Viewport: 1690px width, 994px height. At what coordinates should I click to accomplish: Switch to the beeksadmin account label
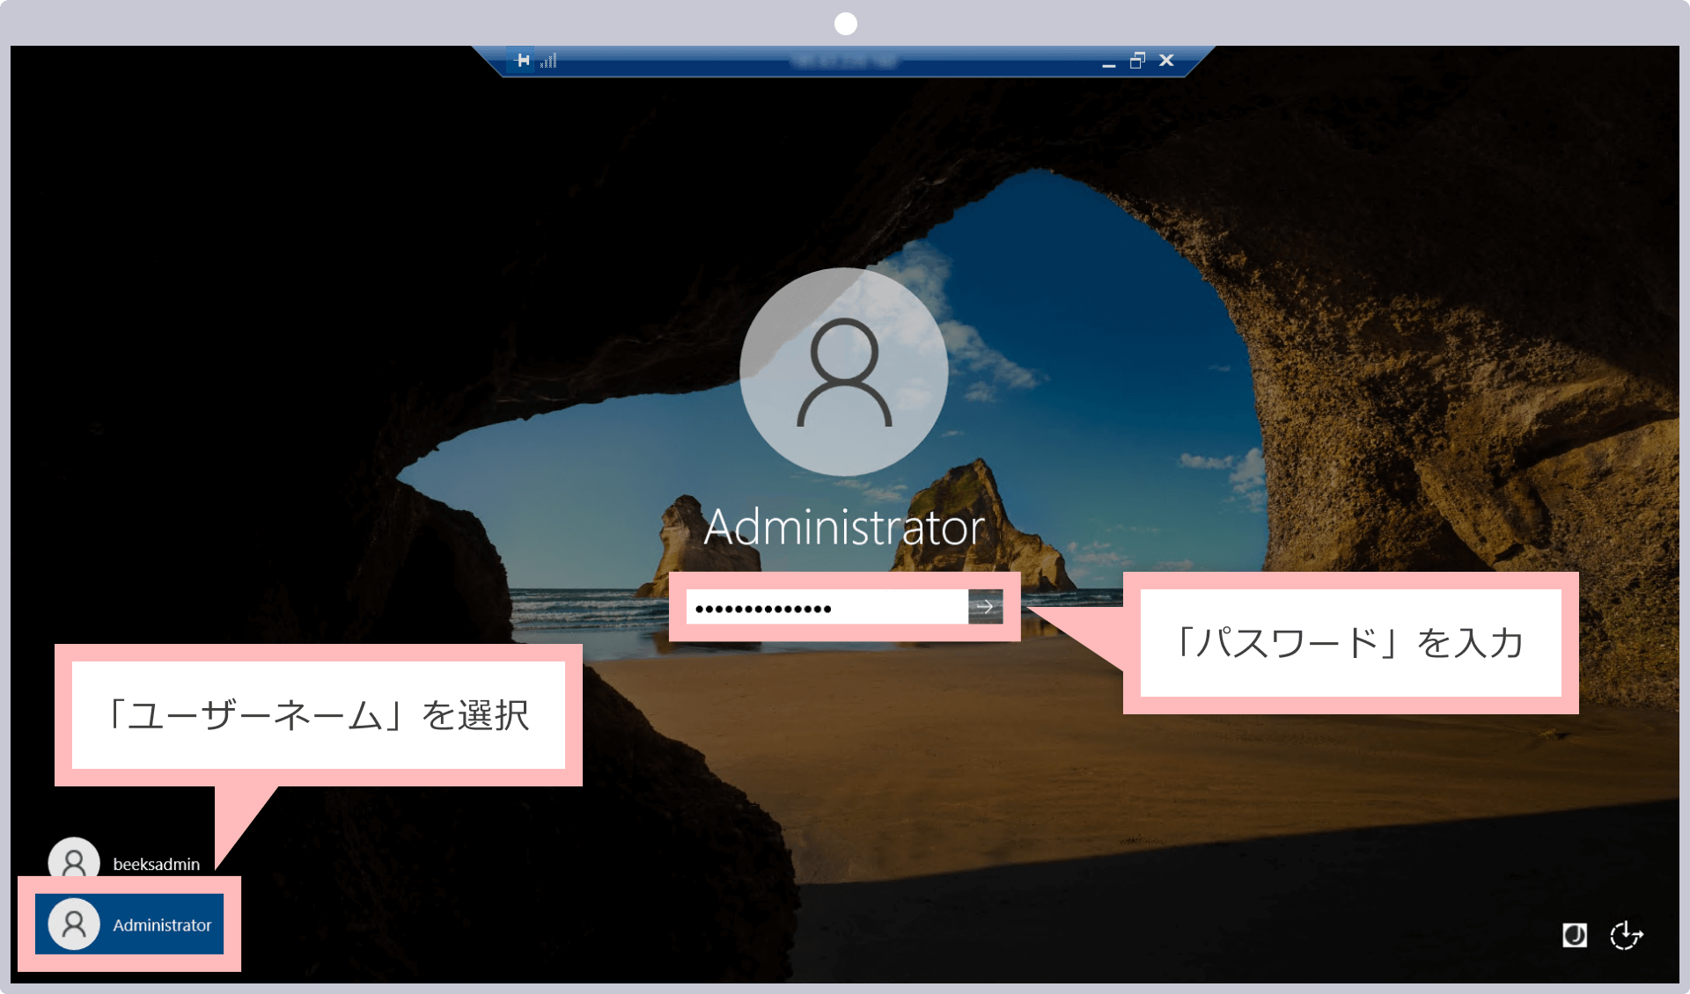[x=157, y=865]
